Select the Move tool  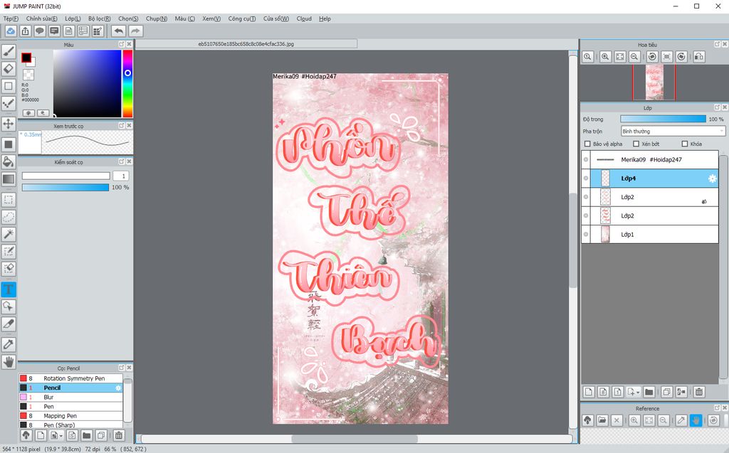click(x=9, y=124)
